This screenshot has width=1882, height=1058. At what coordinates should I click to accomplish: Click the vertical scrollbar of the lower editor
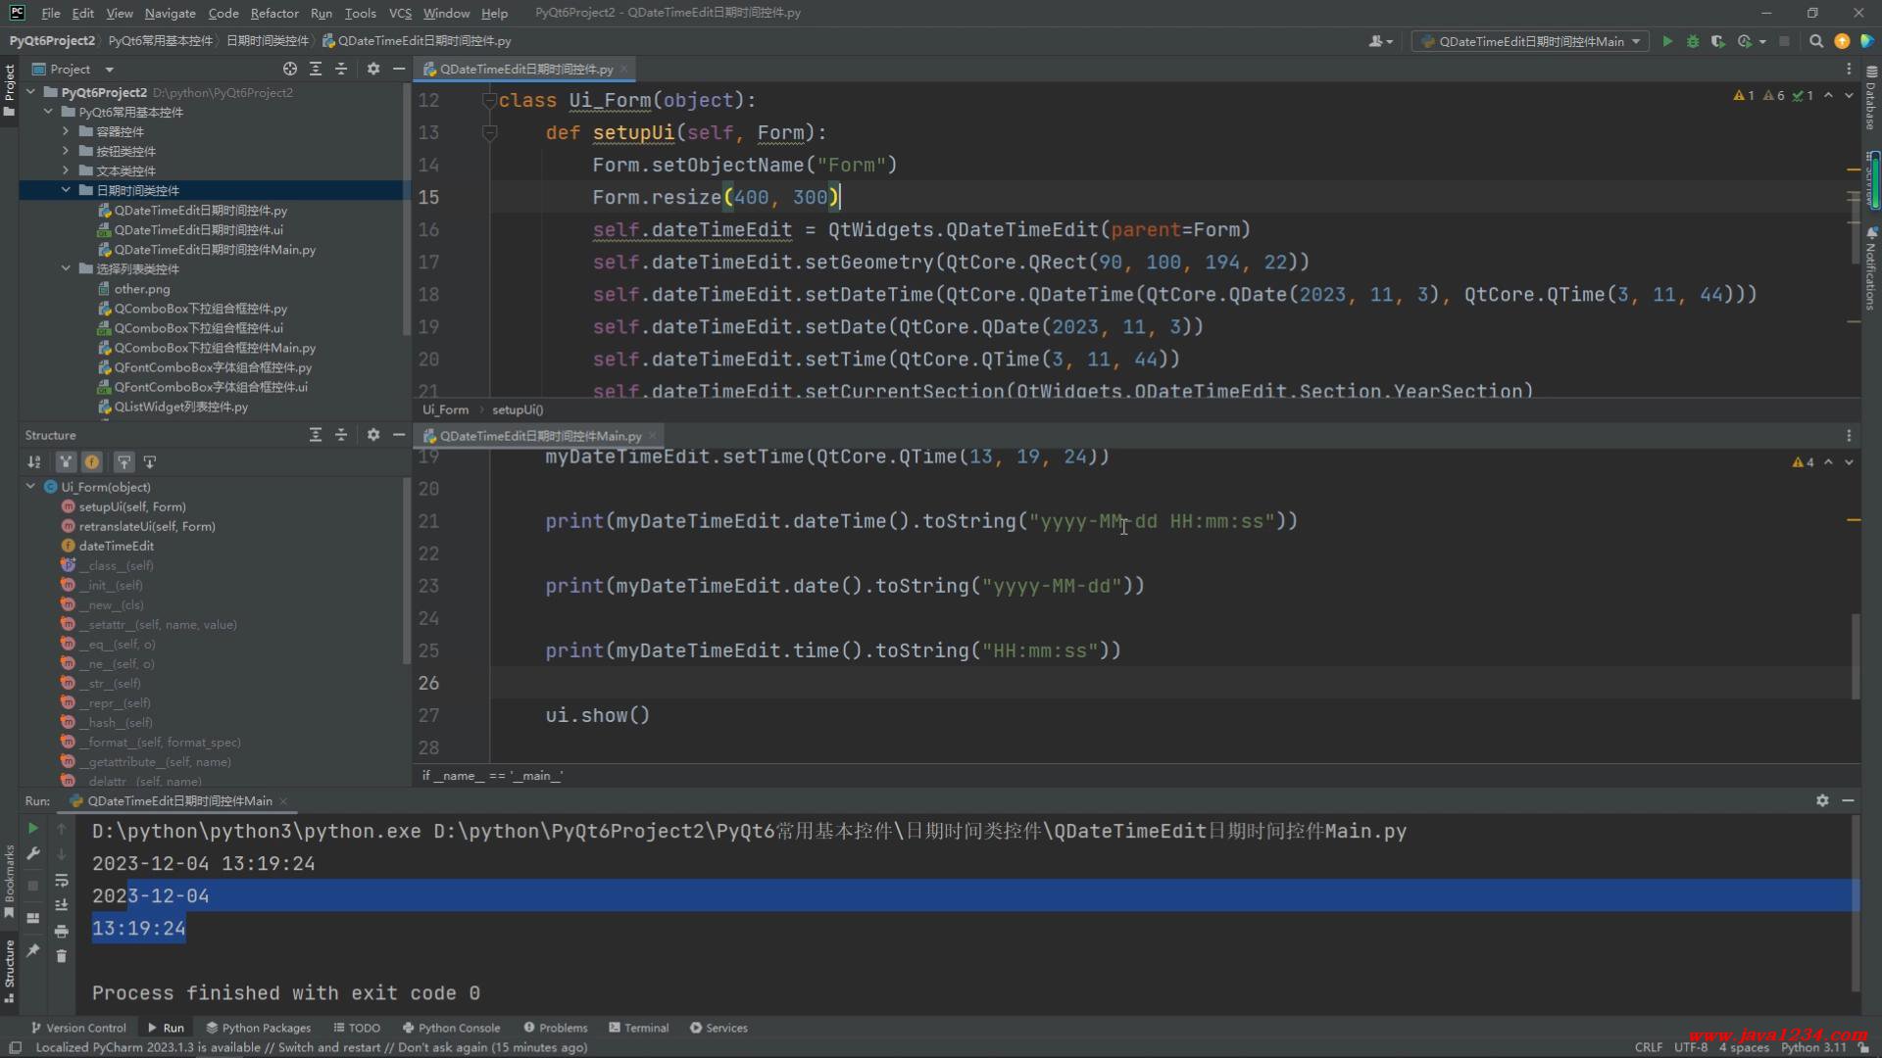[1855, 656]
